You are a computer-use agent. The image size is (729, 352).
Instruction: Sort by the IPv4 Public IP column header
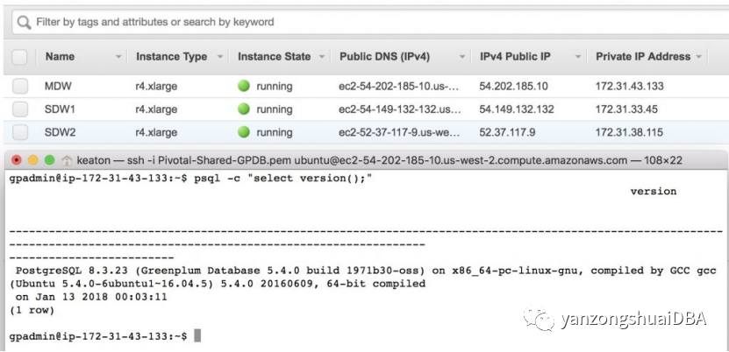[515, 57]
